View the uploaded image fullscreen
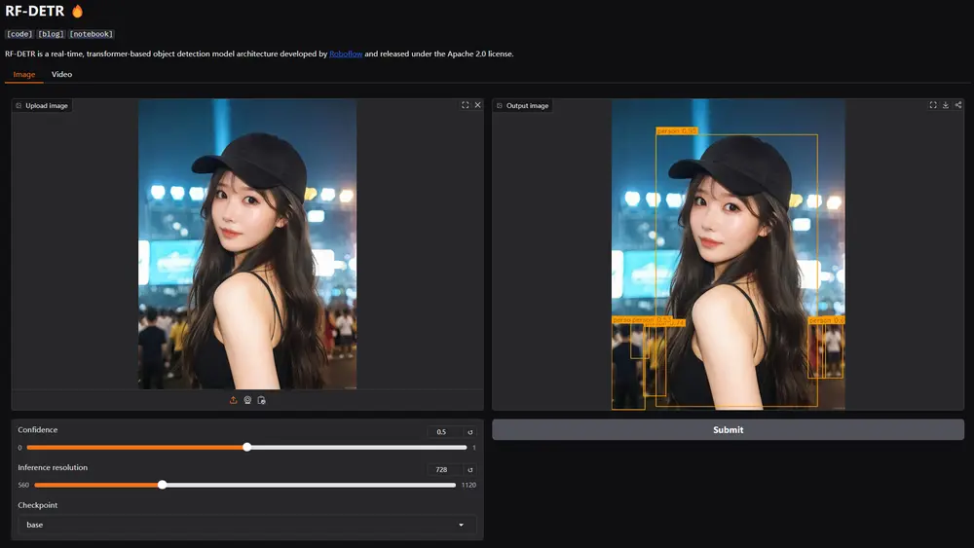This screenshot has width=974, height=548. [466, 105]
